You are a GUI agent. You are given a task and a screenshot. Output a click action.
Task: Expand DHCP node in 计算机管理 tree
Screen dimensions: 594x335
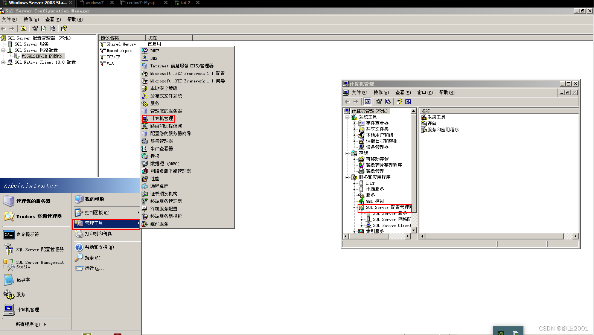coord(354,183)
